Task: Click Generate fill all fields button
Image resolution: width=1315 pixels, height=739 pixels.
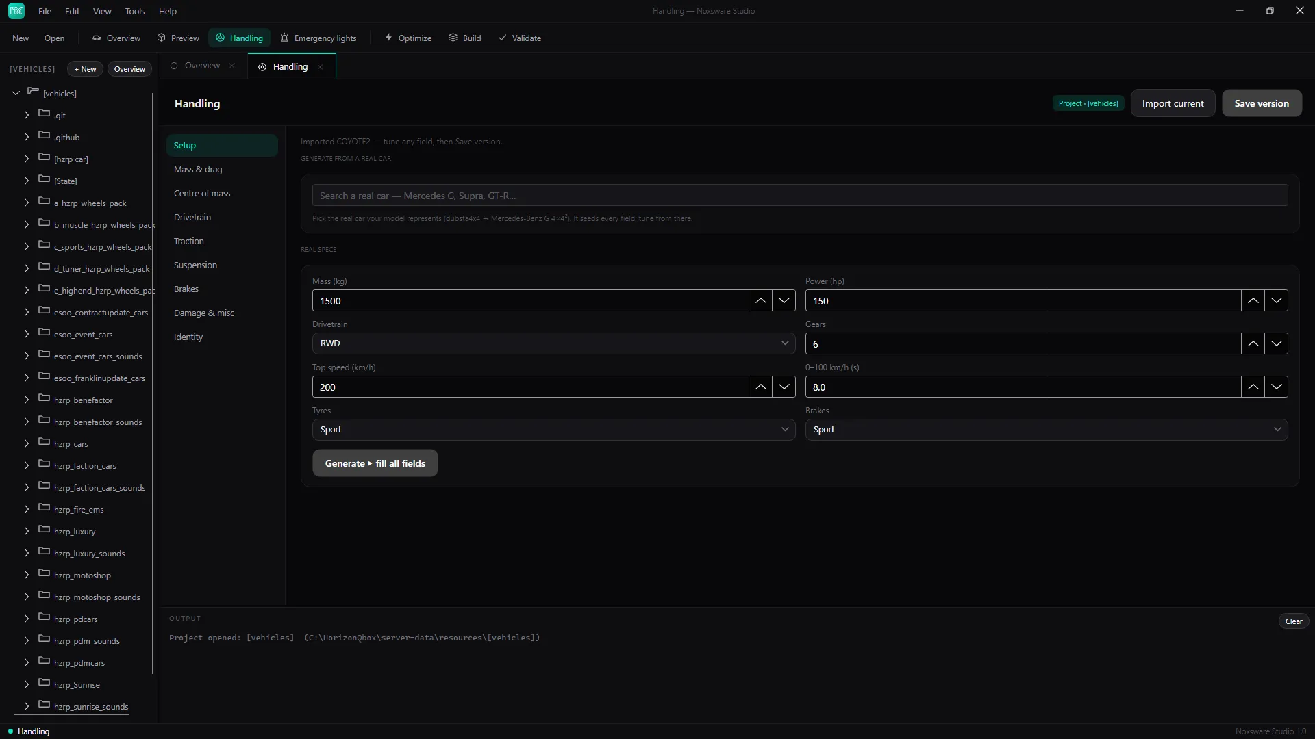Action: point(375,463)
